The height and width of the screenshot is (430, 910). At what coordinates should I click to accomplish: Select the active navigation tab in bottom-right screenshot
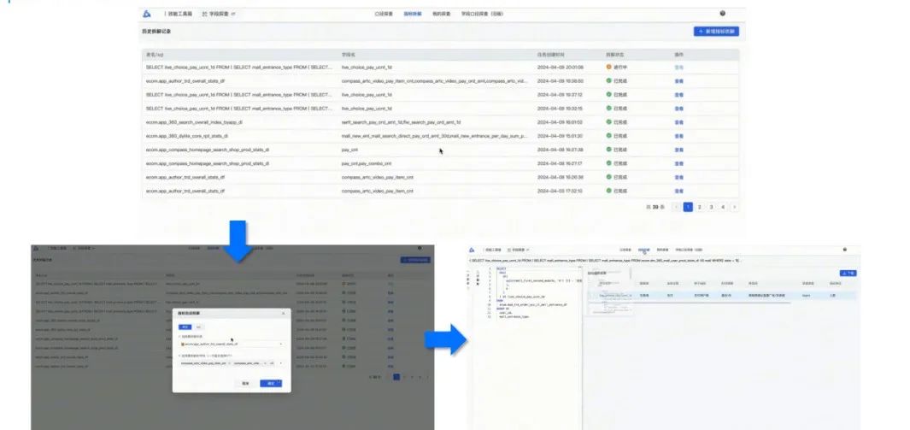(643, 250)
